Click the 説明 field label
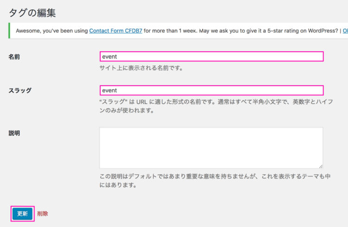The height and width of the screenshot is (227, 348). pos(14,133)
